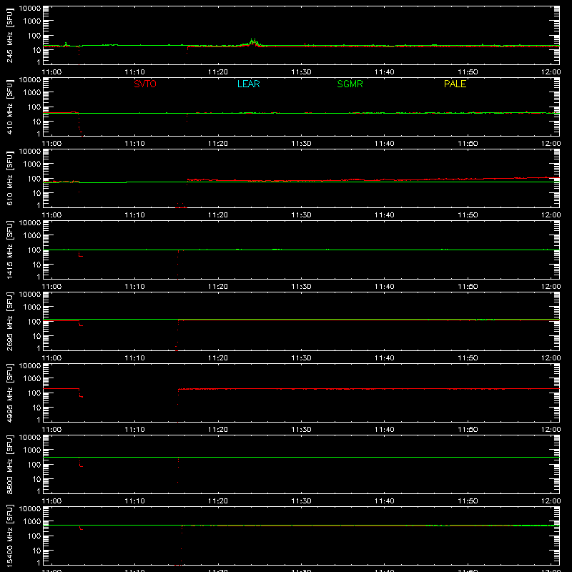Click 11:30 tick under 245 MHz plot
This screenshot has width=572, height=572.
(301, 72)
